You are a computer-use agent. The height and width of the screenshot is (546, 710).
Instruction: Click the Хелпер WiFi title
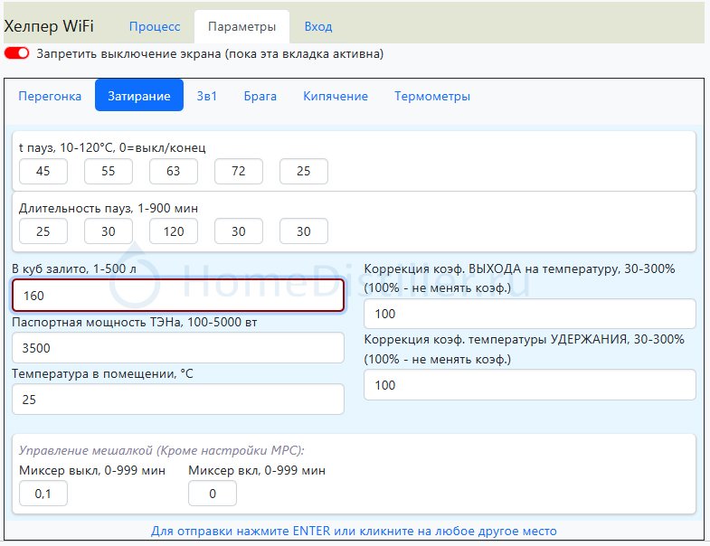click(x=49, y=26)
